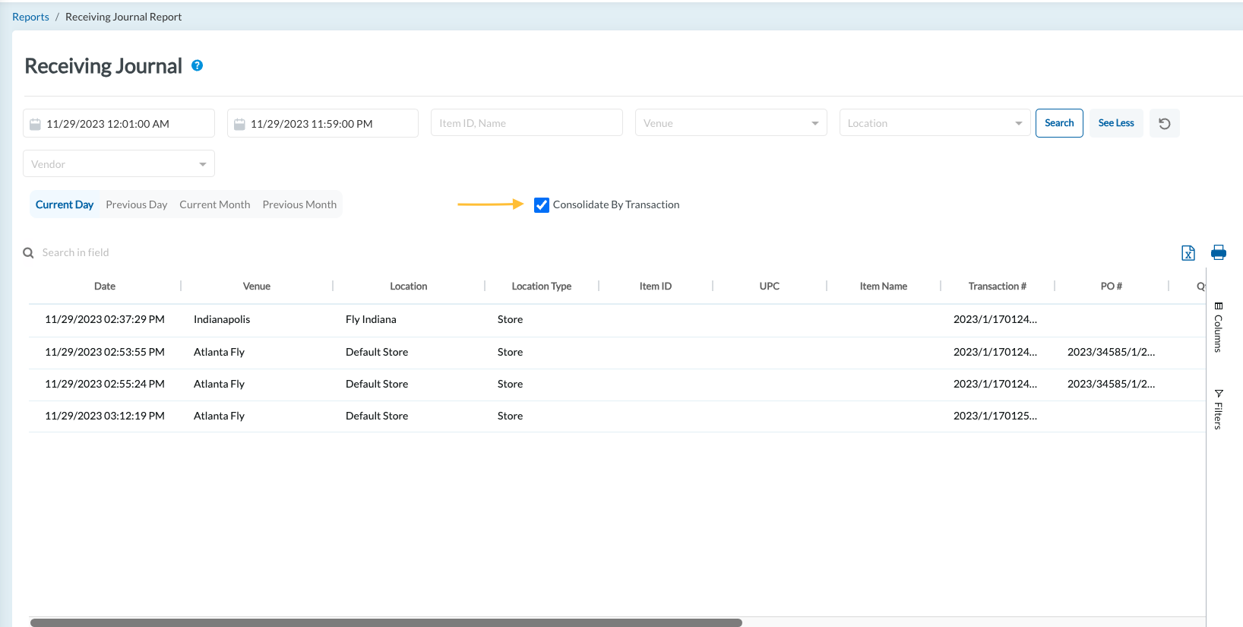
Task: Click the Search in field box
Action: [76, 253]
